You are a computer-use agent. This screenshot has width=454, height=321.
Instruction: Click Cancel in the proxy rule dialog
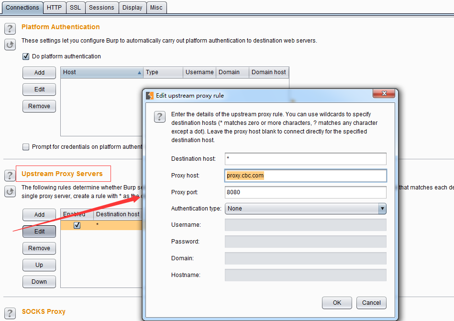click(371, 302)
